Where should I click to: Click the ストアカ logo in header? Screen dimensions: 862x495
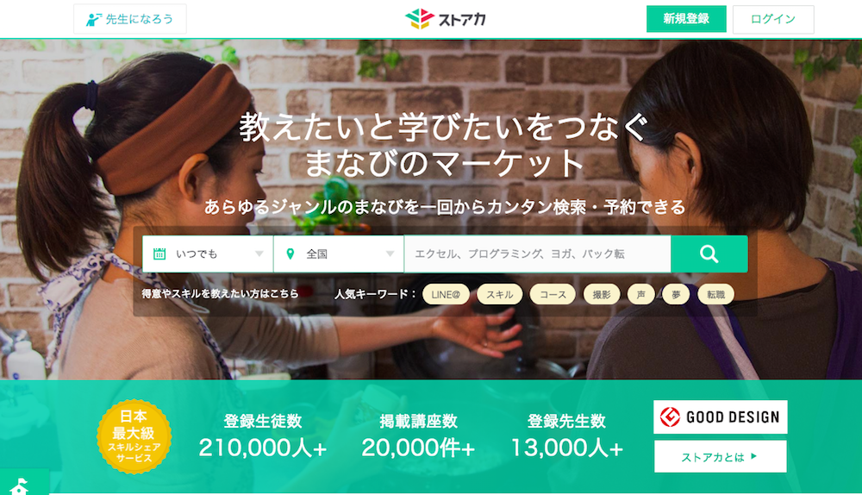446,19
